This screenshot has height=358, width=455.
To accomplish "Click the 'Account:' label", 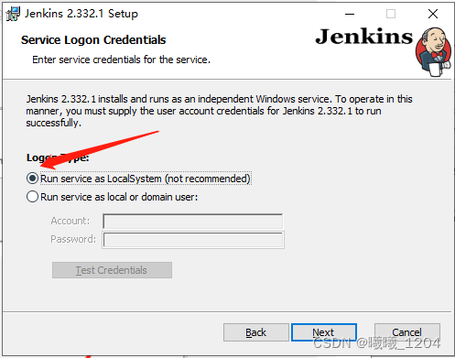I will pos(70,221).
